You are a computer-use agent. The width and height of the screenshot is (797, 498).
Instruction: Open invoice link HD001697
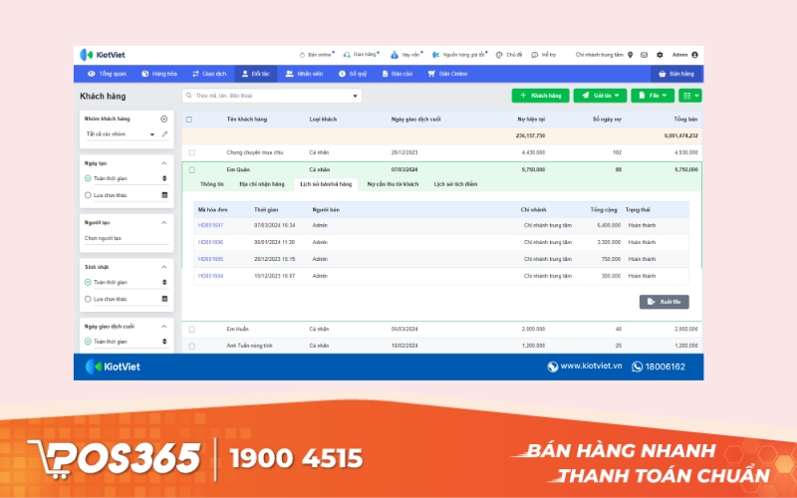(210, 225)
